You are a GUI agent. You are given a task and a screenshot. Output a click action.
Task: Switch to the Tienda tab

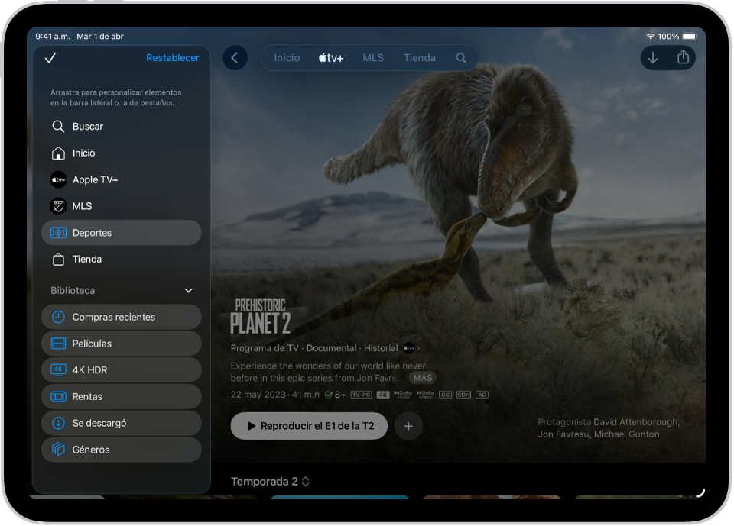click(x=419, y=57)
